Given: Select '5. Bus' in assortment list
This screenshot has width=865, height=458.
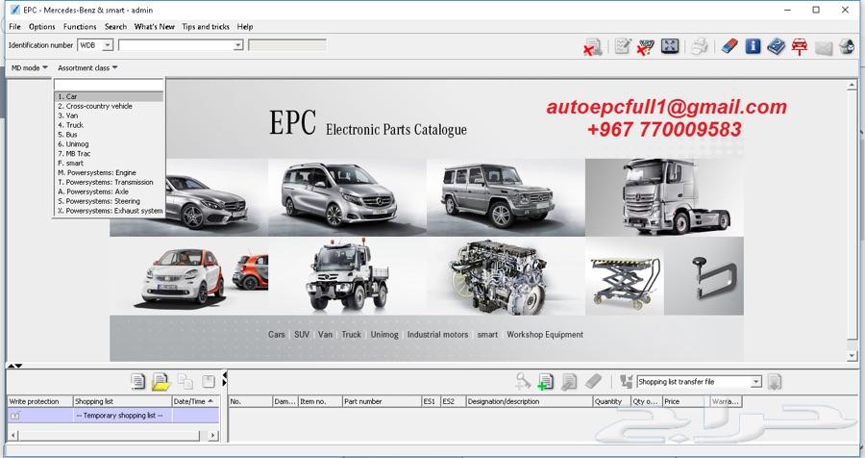Looking at the screenshot, I should pyautogui.click(x=109, y=135).
